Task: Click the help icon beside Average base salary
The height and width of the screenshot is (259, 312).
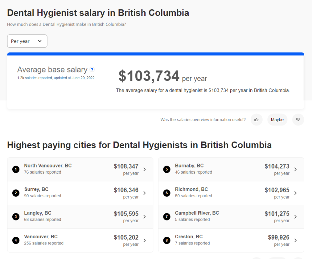Action: coord(92,70)
